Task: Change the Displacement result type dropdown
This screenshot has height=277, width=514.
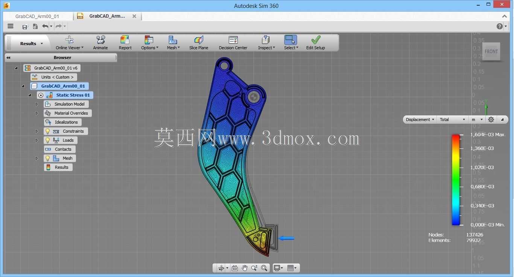Action: [x=420, y=120]
